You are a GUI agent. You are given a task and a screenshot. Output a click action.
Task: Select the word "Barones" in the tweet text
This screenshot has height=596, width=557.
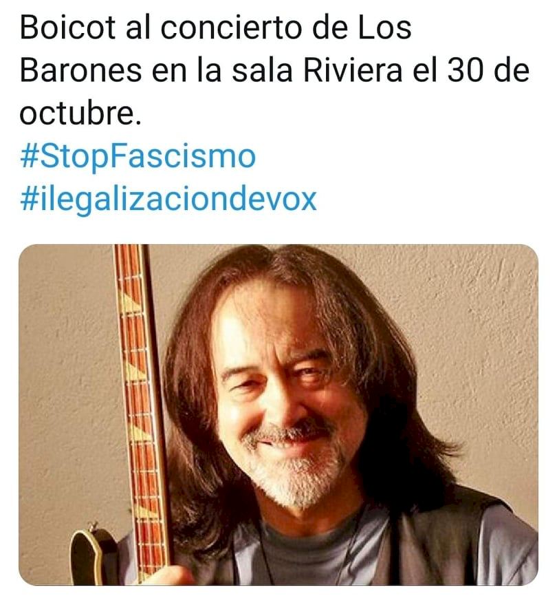pyautogui.click(x=81, y=71)
